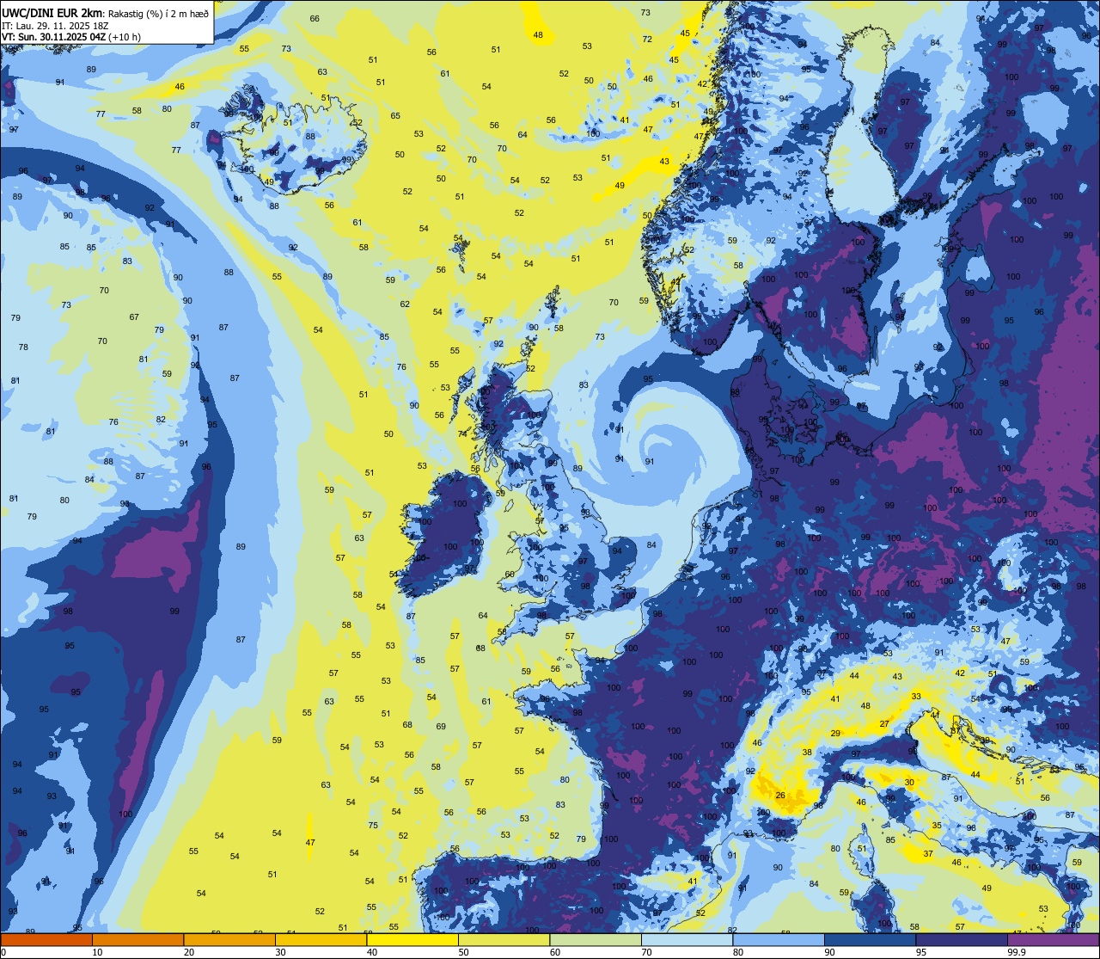Select the 'VT: Sun. 30.11.2025 04Z' valid time line
Image resolution: width=1100 pixels, height=959 pixels.
pos(53,37)
